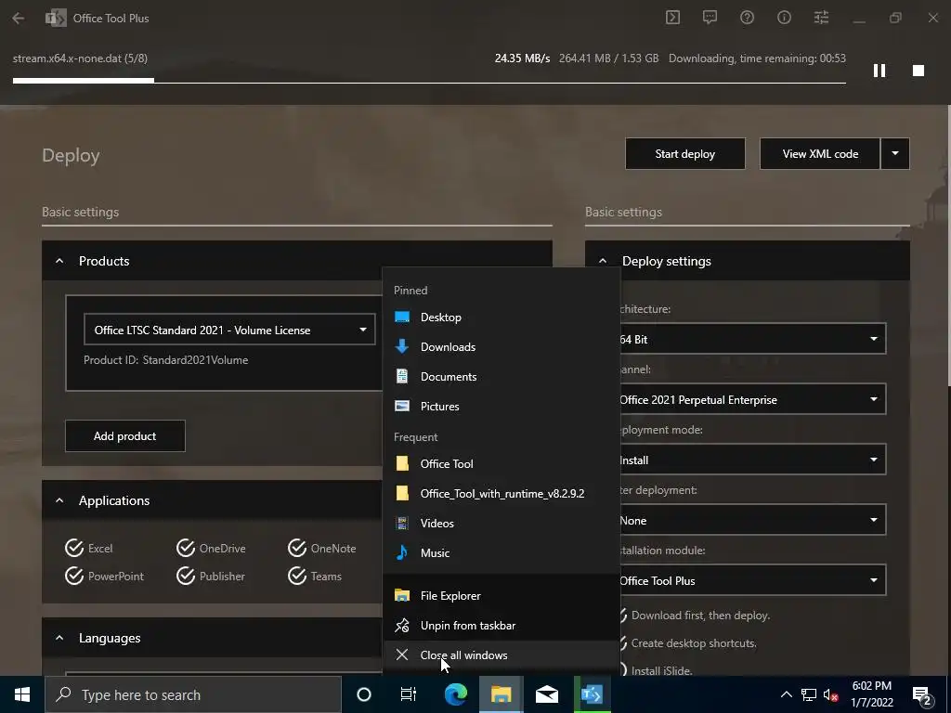Click the download progress bar

pyautogui.click(x=429, y=81)
